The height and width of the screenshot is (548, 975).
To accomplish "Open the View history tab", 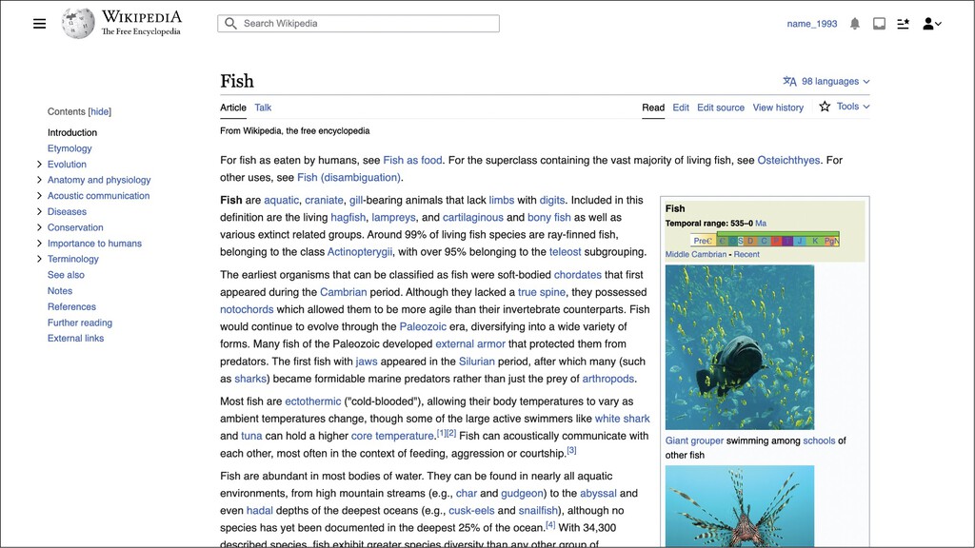I will click(778, 107).
